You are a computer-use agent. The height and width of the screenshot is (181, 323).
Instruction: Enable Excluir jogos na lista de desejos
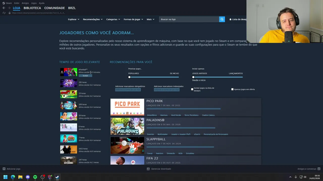pos(192,89)
